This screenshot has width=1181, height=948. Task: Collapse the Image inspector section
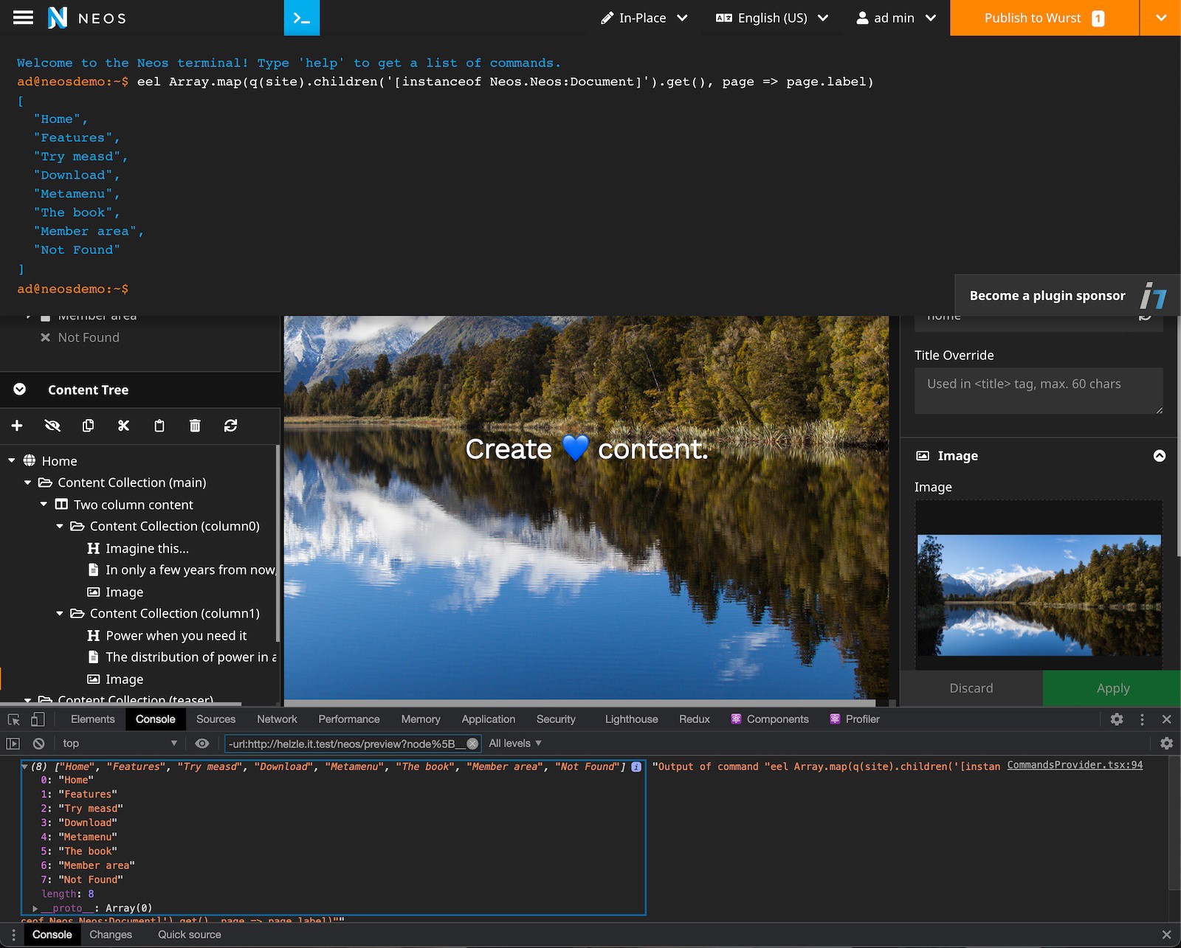[1159, 456]
